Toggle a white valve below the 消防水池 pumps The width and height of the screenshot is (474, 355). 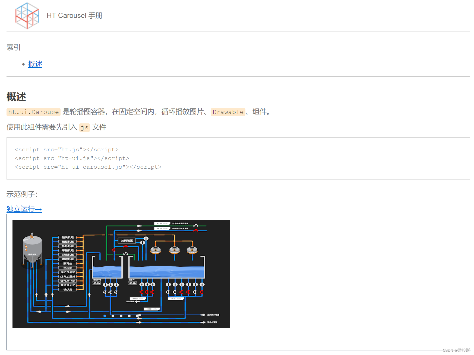click(105, 292)
